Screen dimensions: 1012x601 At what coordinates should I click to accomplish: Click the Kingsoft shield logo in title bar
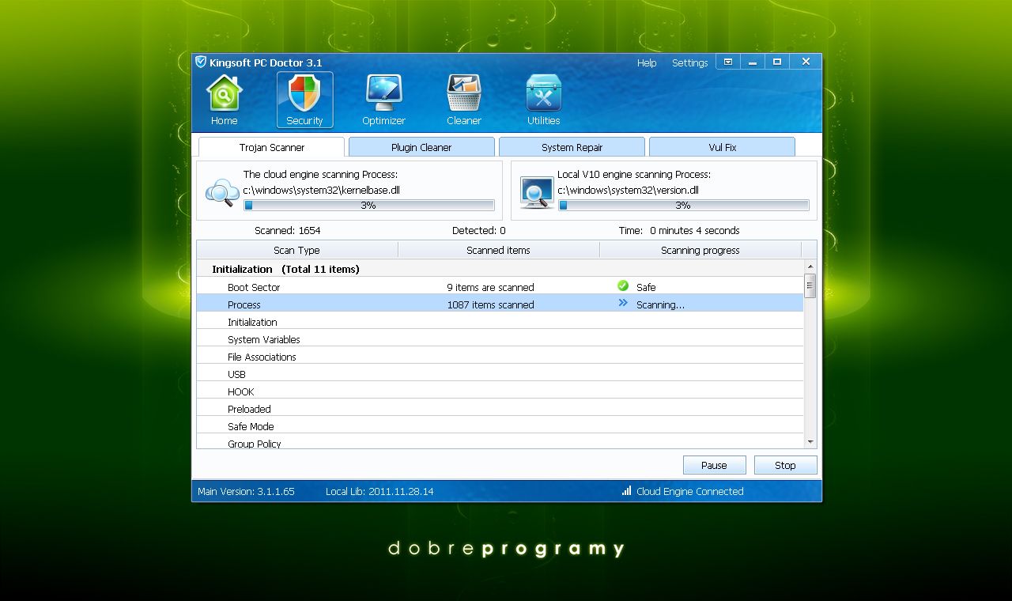(201, 62)
